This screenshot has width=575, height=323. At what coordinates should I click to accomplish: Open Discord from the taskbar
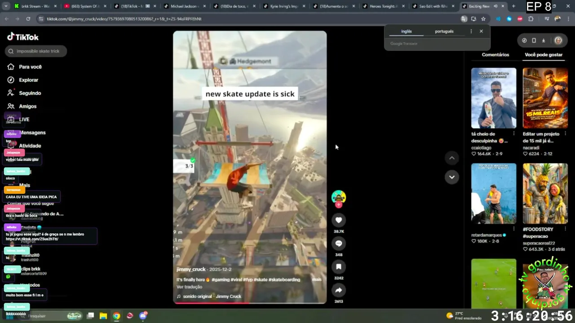(143, 316)
